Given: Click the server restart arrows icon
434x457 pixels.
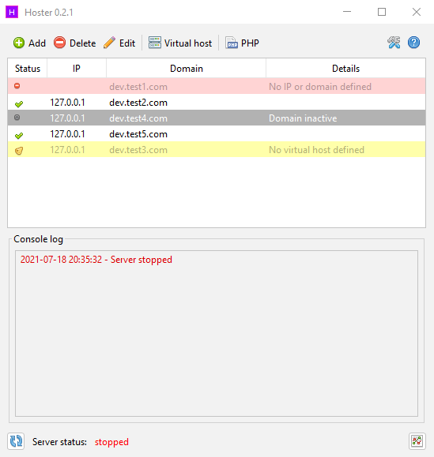Looking at the screenshot, I should coord(16,441).
